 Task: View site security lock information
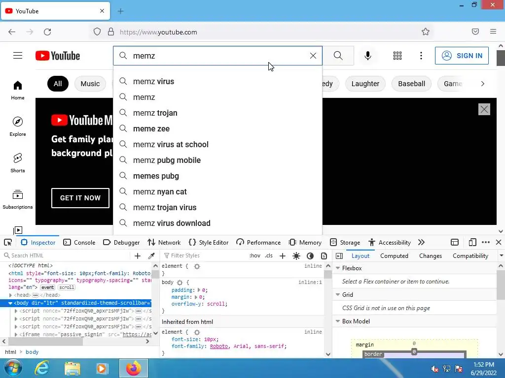111,32
